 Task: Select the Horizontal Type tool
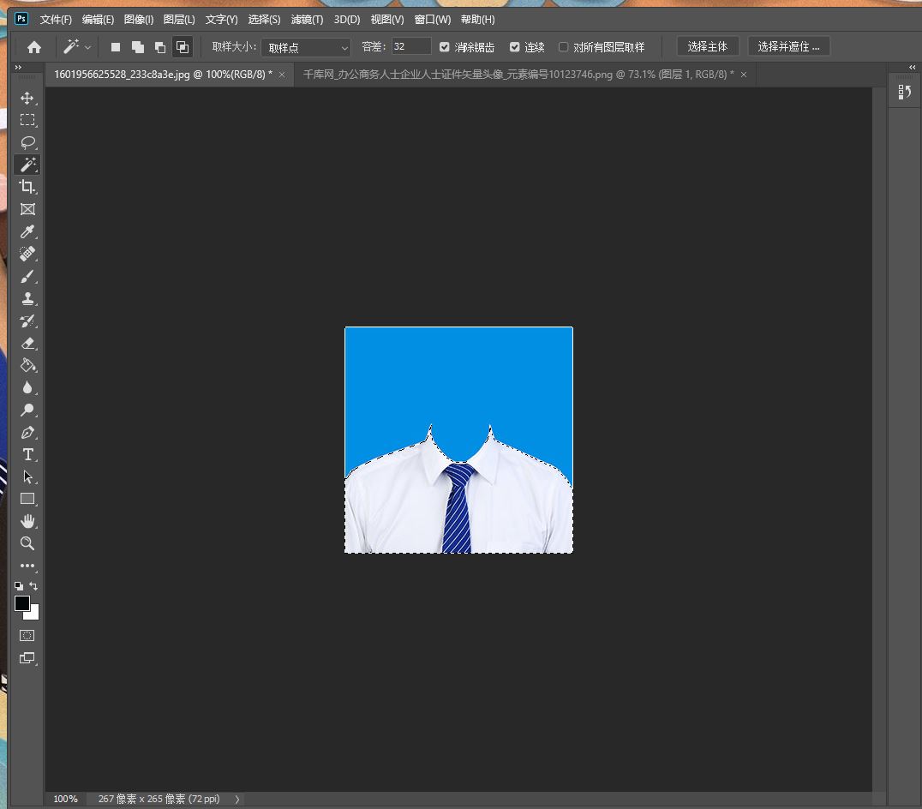click(x=27, y=454)
